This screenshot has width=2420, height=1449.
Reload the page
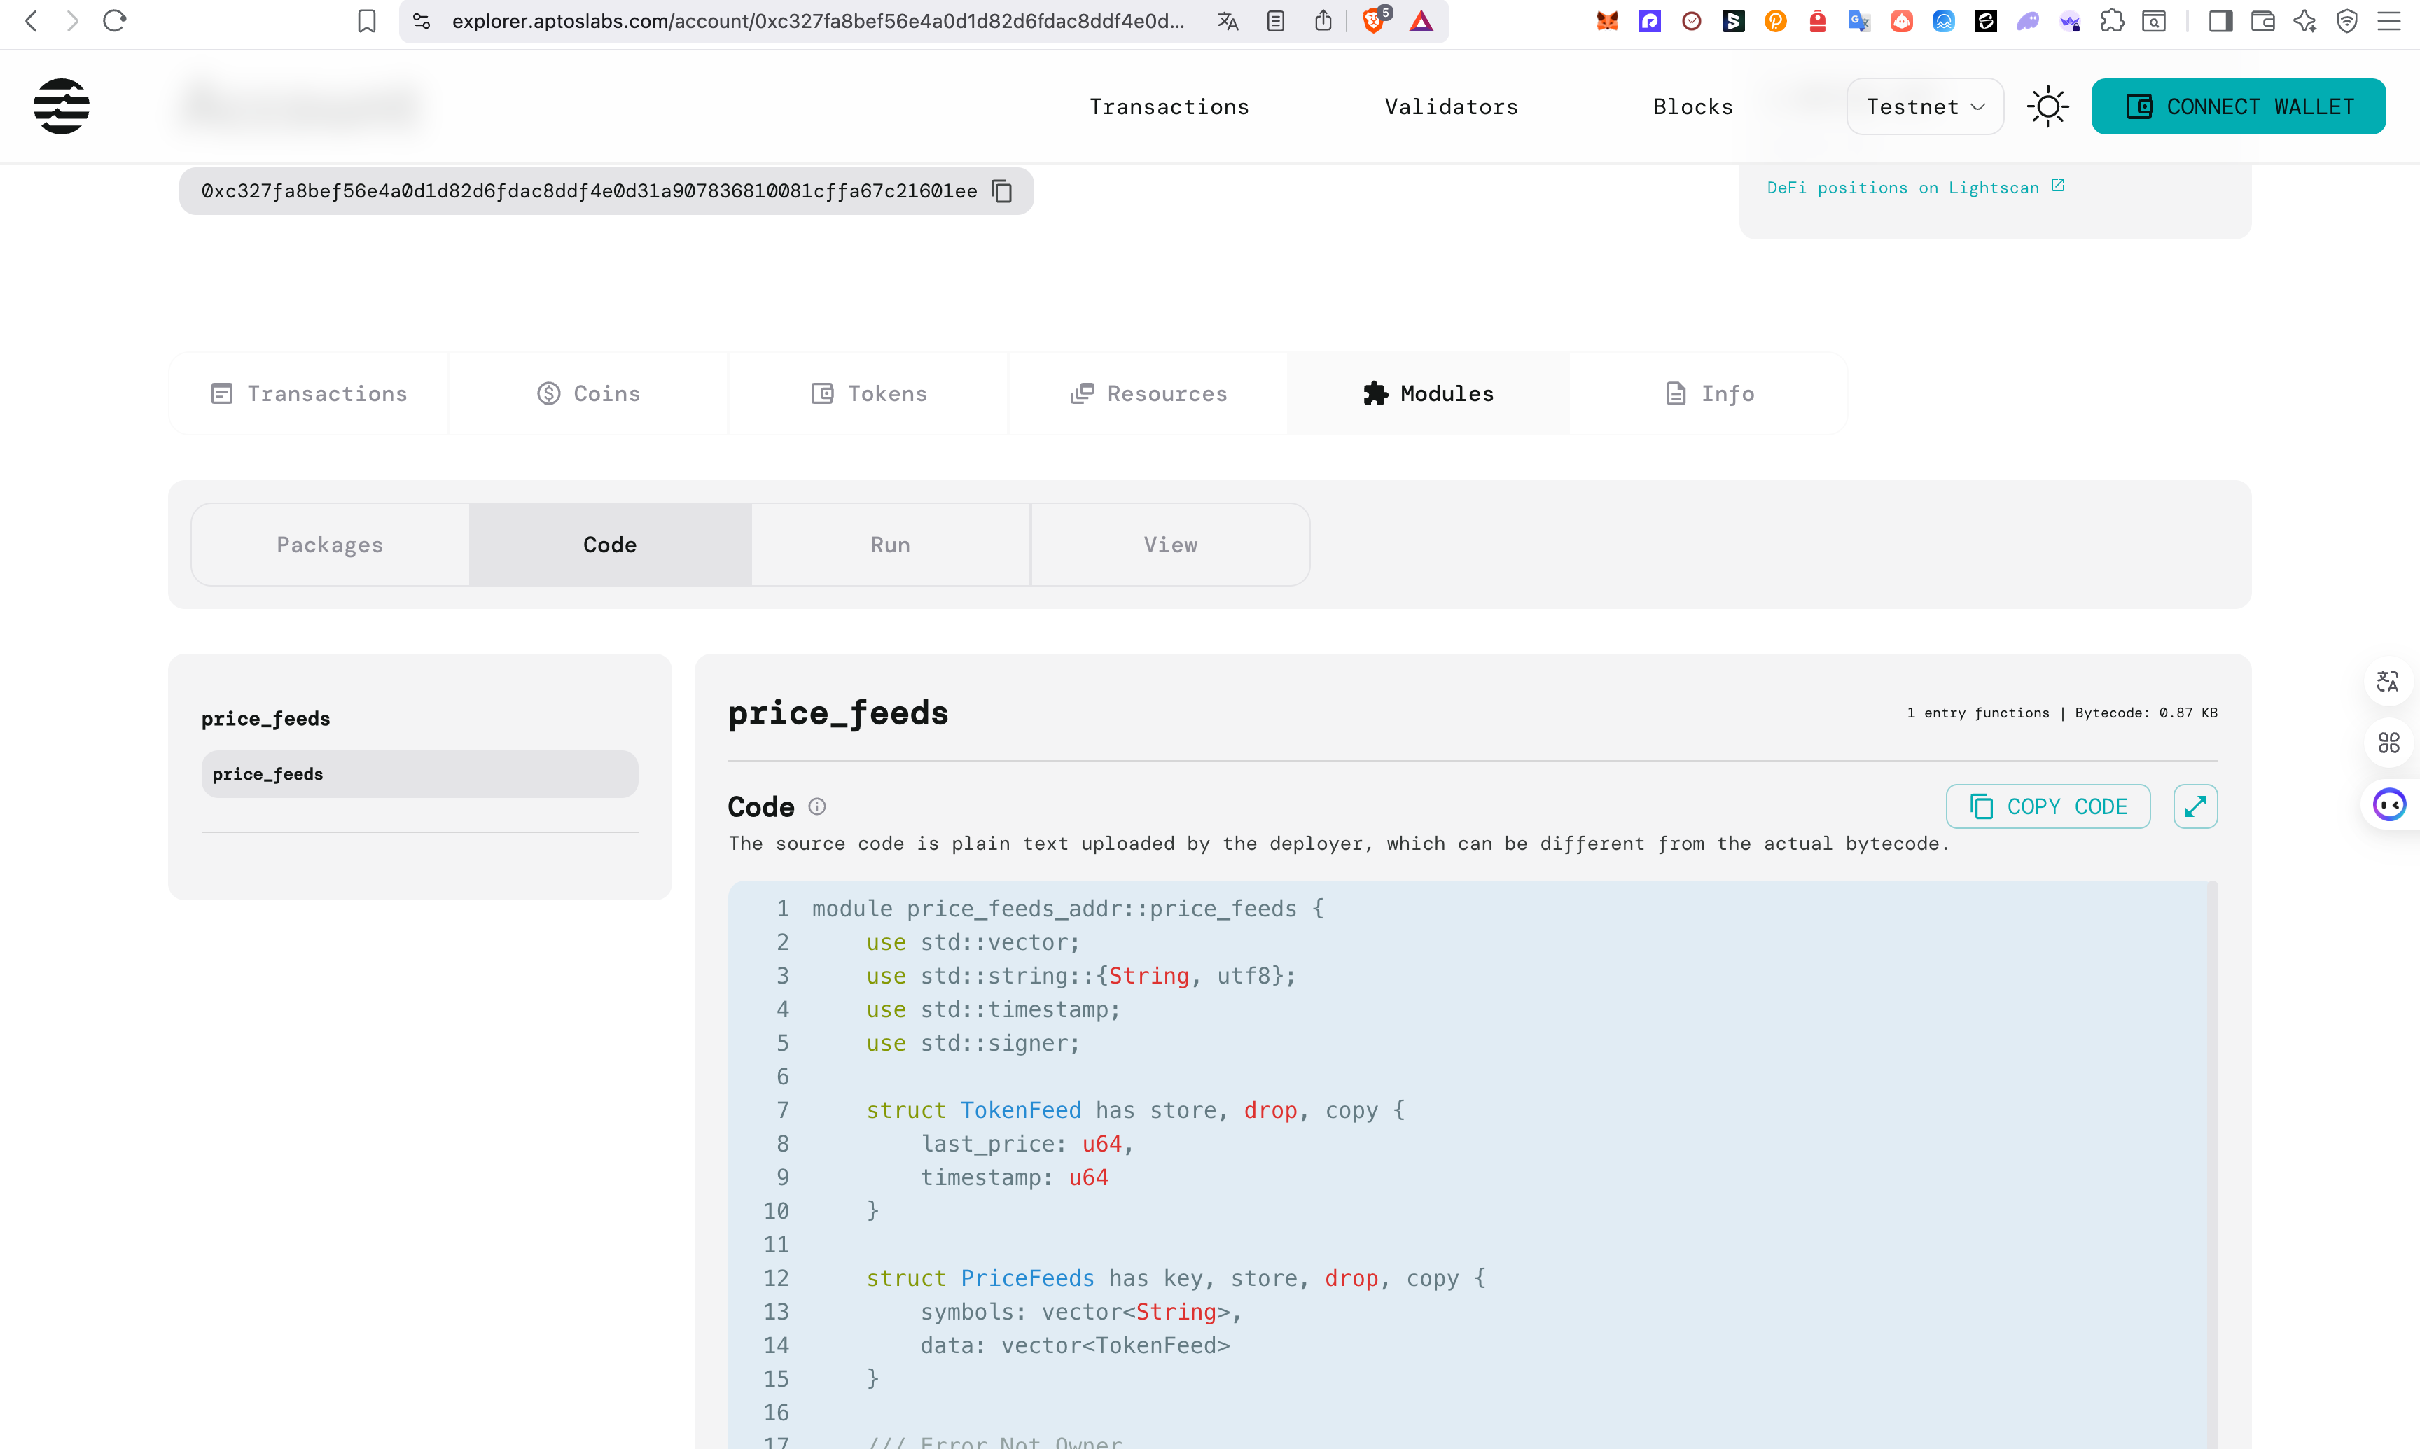click(114, 20)
